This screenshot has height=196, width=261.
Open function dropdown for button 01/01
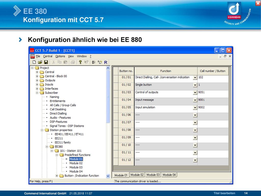click(x=195, y=78)
